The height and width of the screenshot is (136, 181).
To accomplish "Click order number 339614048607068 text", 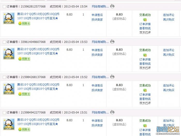I will 33,42.
